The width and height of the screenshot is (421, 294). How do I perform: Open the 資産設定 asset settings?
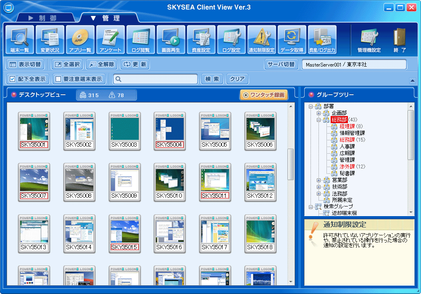tap(201, 40)
